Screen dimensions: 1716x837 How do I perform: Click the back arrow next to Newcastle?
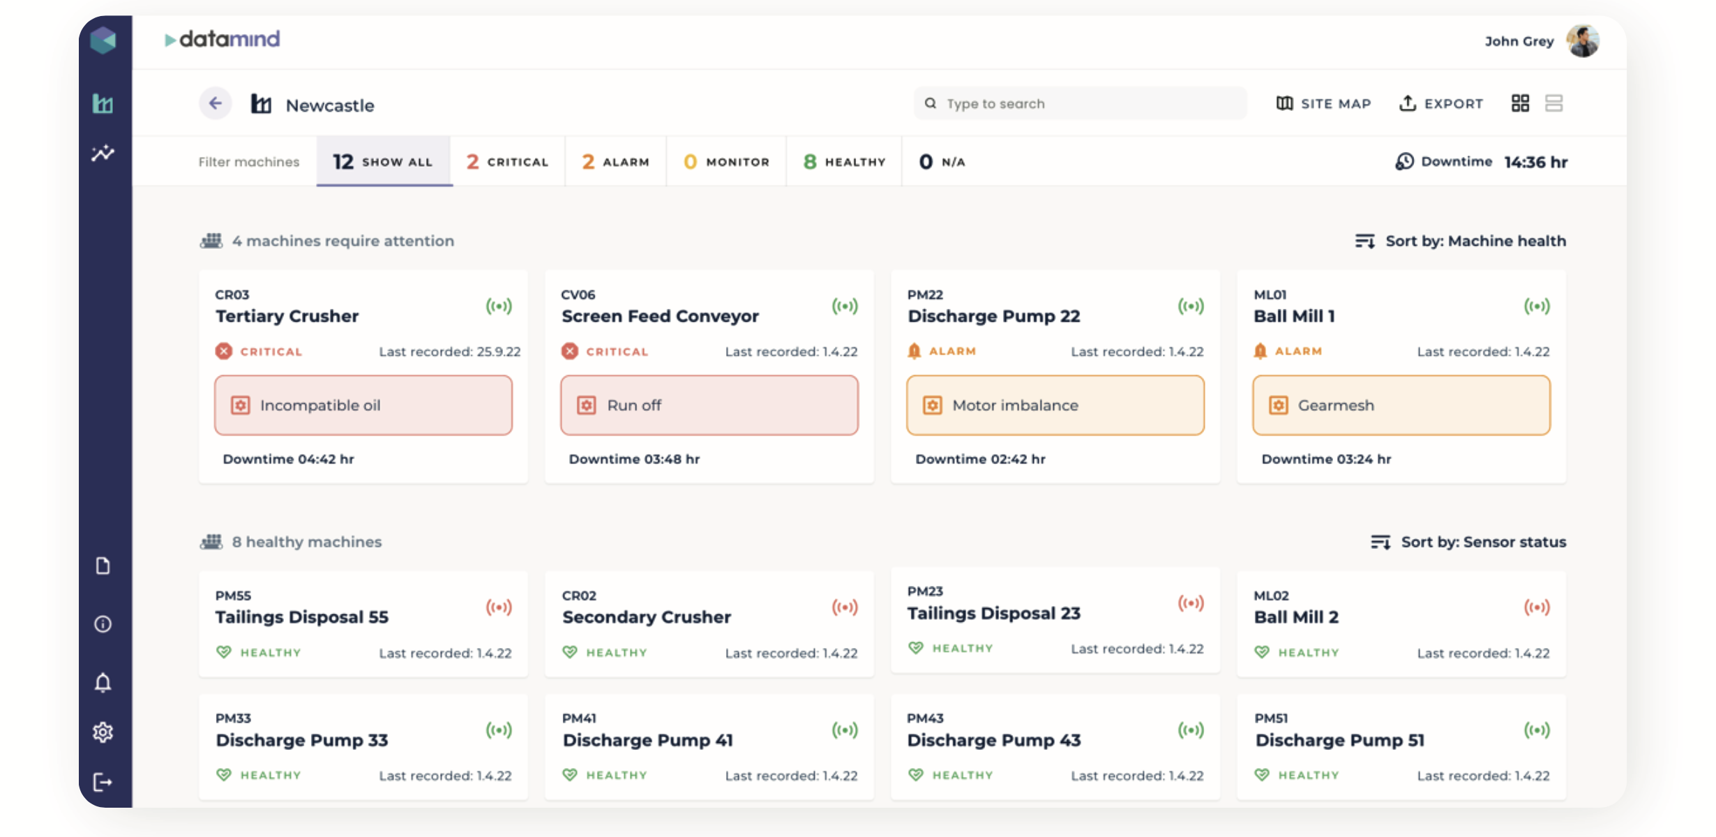(216, 104)
